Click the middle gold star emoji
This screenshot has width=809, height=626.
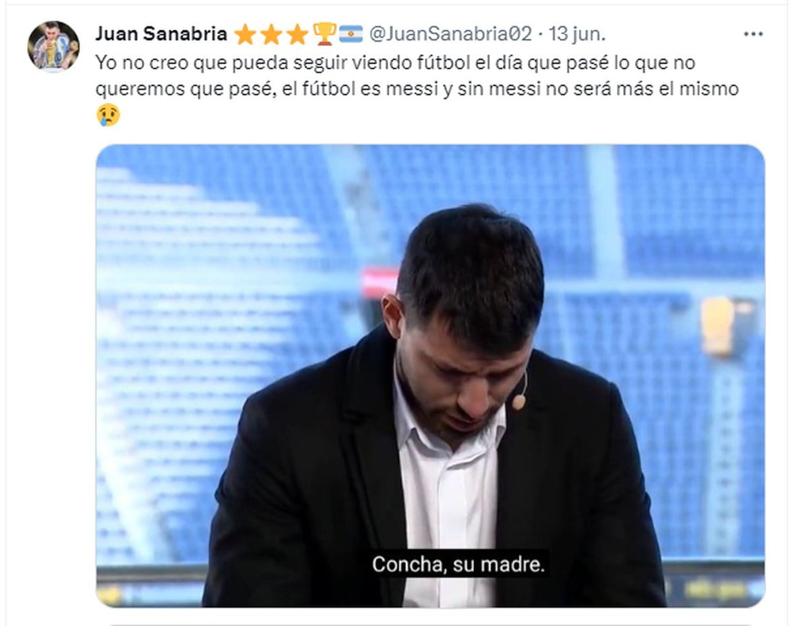(271, 34)
